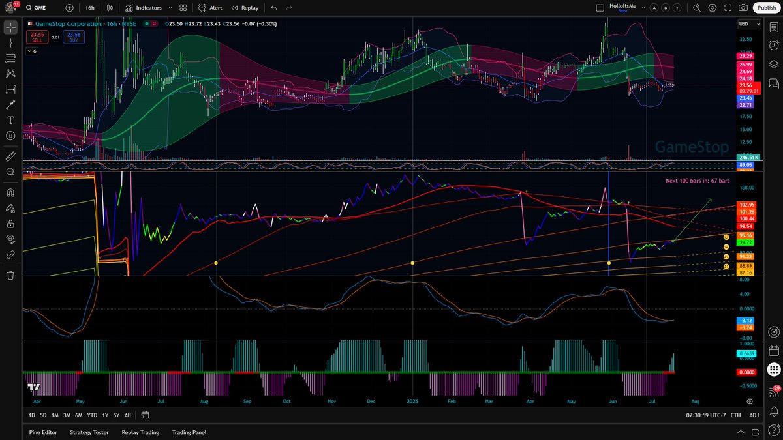The height and width of the screenshot is (440, 783).
Task: Add a symbol to compare with the plus icon
Action: pos(70,8)
